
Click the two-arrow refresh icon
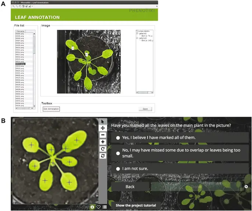click(103, 156)
